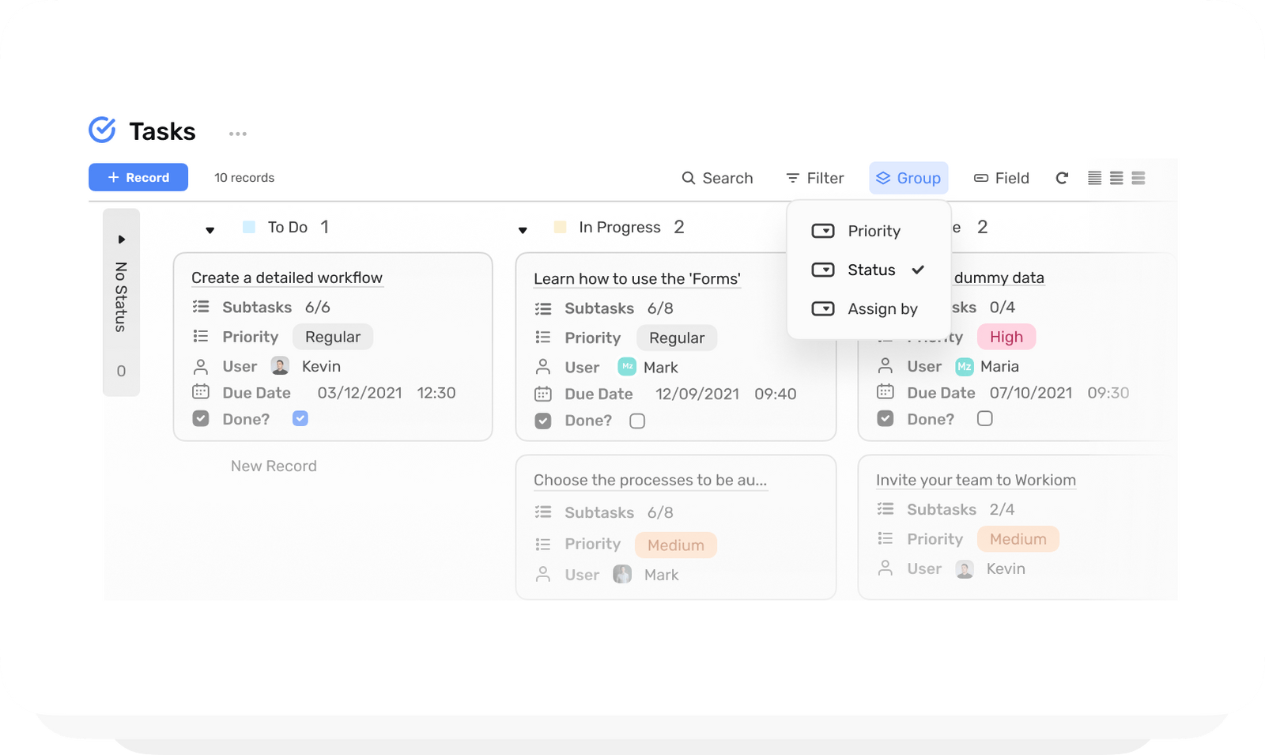Choose 'Assign by' in the Group menu
This screenshot has width=1265, height=755.
(882, 308)
